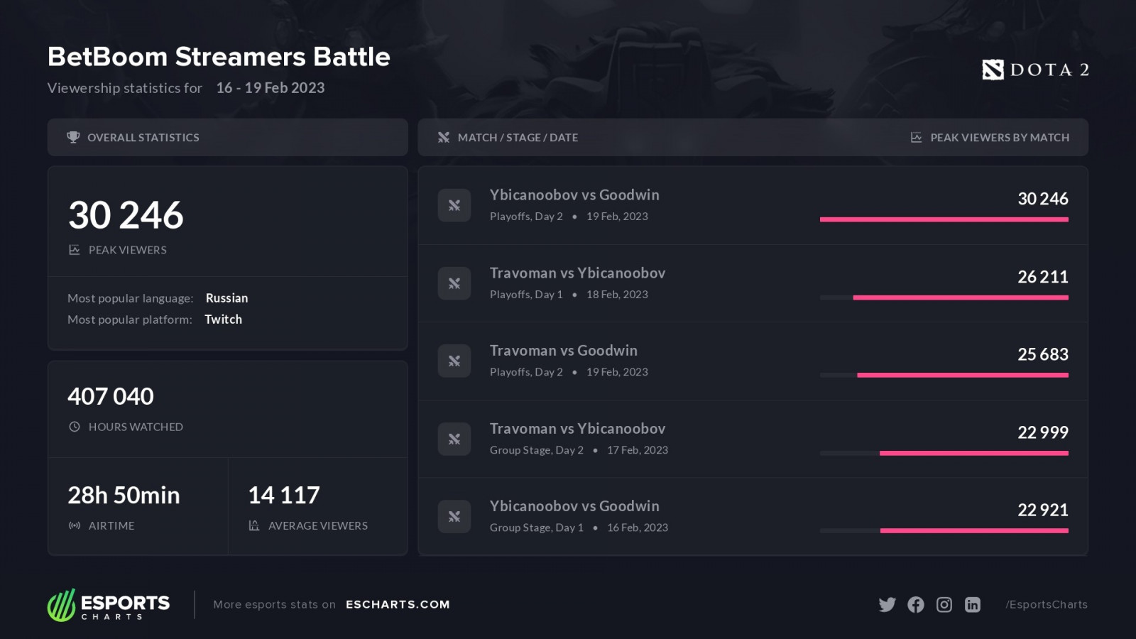This screenshot has height=639, width=1136.
Task: Click the Twitter icon in the footer
Action: pyautogui.click(x=887, y=604)
